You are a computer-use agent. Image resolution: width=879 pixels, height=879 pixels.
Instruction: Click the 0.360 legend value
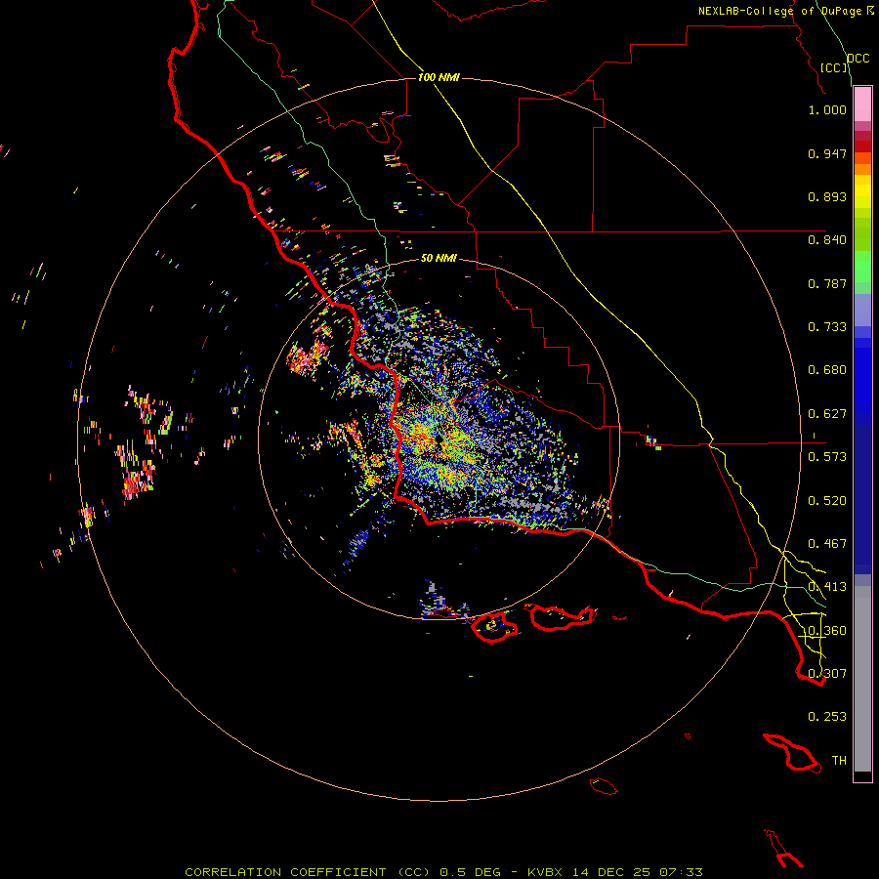(827, 631)
